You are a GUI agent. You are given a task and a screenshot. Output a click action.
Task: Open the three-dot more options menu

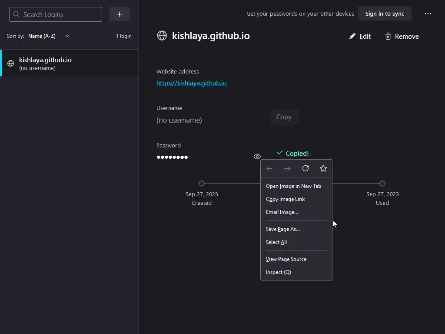pyautogui.click(x=428, y=14)
